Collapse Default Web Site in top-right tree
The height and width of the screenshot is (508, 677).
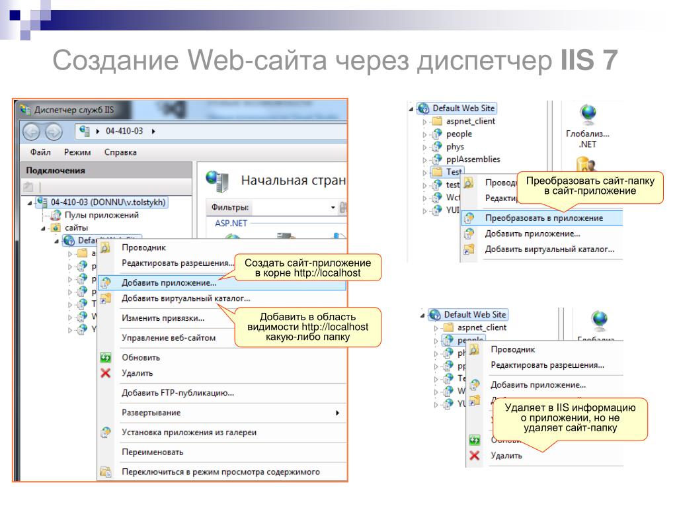[x=411, y=109]
